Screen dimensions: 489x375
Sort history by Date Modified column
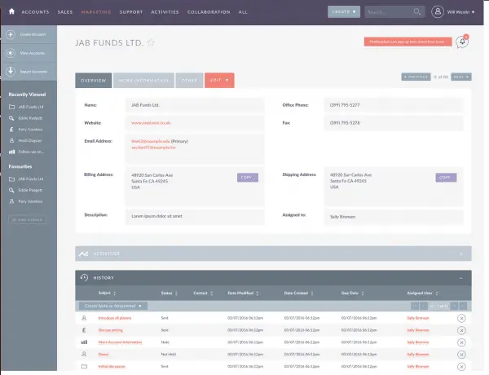pos(243,293)
